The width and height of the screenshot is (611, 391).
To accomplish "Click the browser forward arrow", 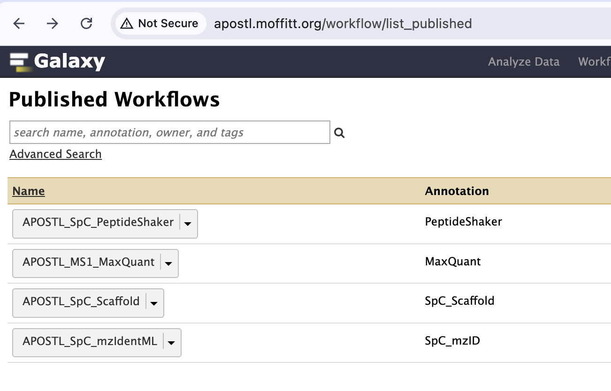I will (53, 23).
